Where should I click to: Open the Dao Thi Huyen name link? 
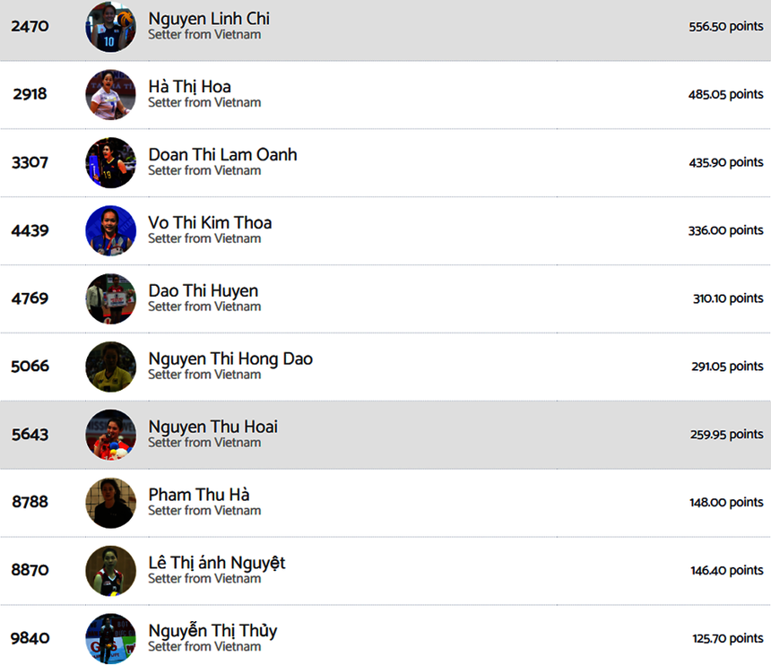[x=203, y=291]
